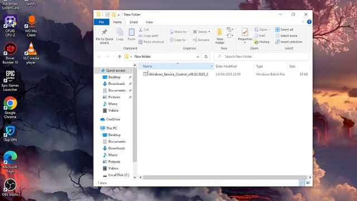The image size is (357, 201).
Task: Open Epic Games Launcher desktop shortcut
Action: [x=10, y=80]
